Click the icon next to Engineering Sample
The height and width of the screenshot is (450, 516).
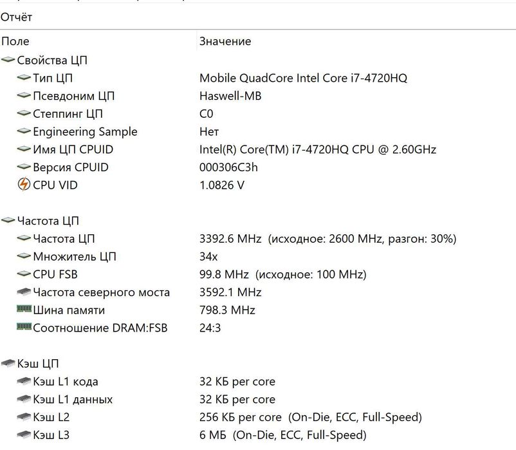(x=24, y=132)
